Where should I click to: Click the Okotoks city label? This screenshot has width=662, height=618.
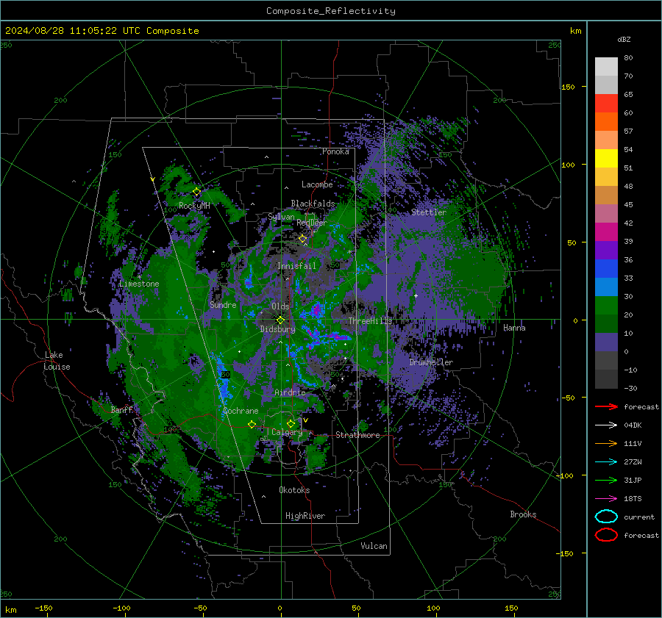tap(294, 490)
